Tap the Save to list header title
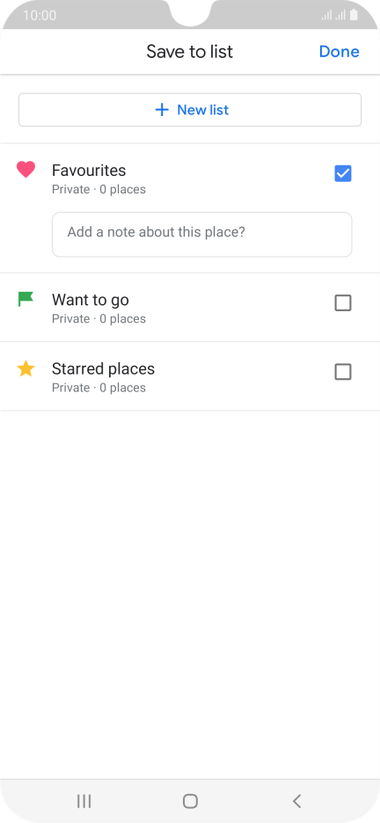The width and height of the screenshot is (380, 823). (189, 51)
